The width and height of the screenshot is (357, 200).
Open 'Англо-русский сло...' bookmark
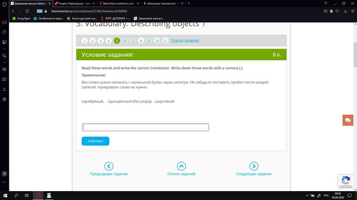tap(82, 18)
